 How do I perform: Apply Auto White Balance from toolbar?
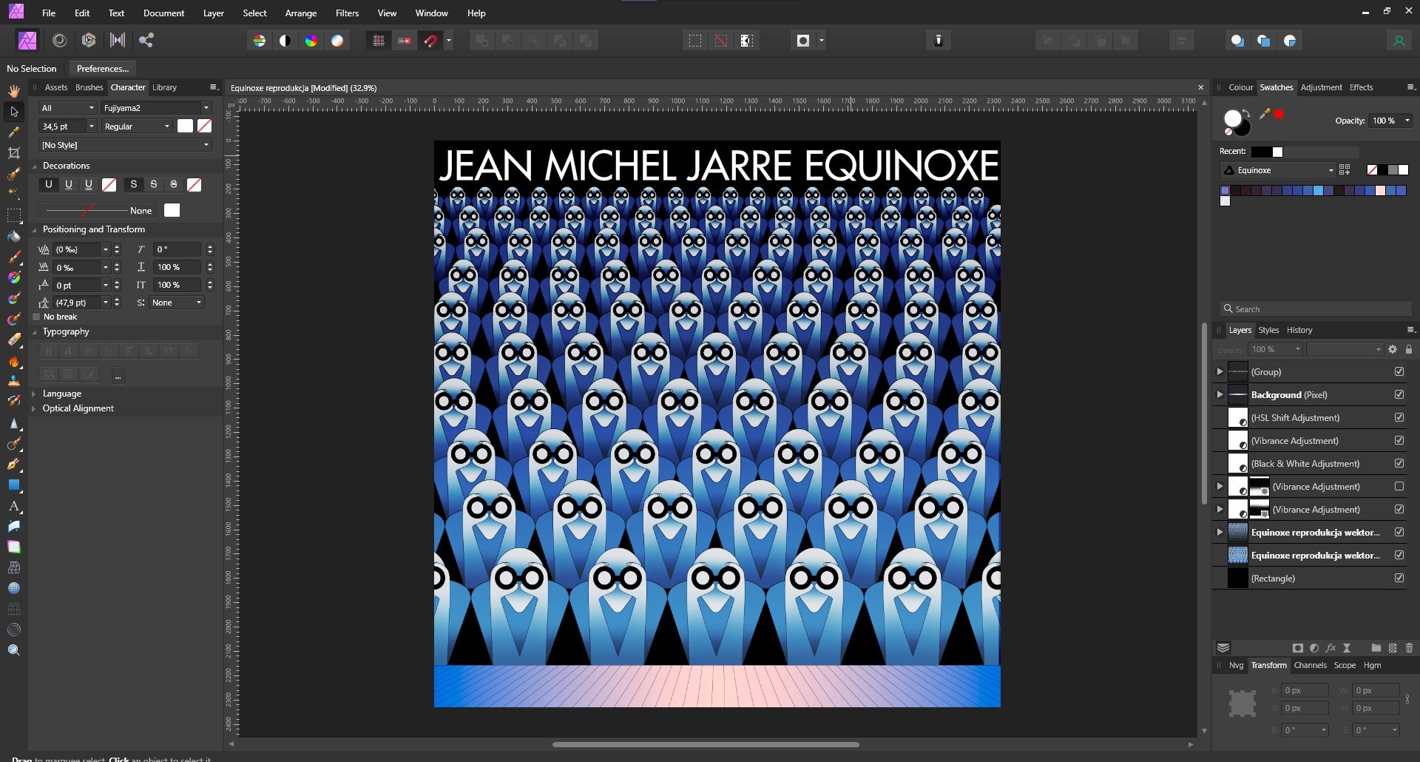(337, 41)
